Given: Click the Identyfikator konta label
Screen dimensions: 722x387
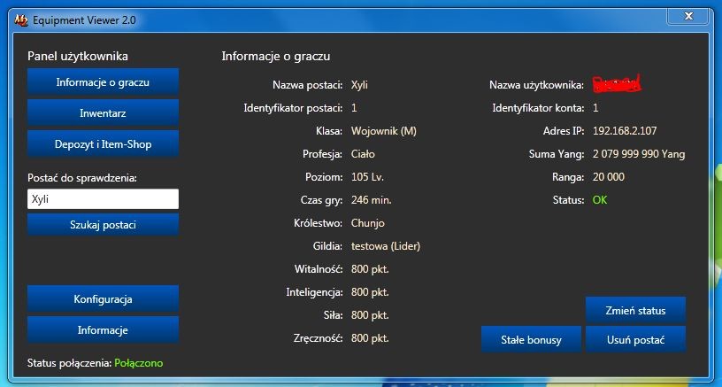Looking at the screenshot, I should point(538,108).
